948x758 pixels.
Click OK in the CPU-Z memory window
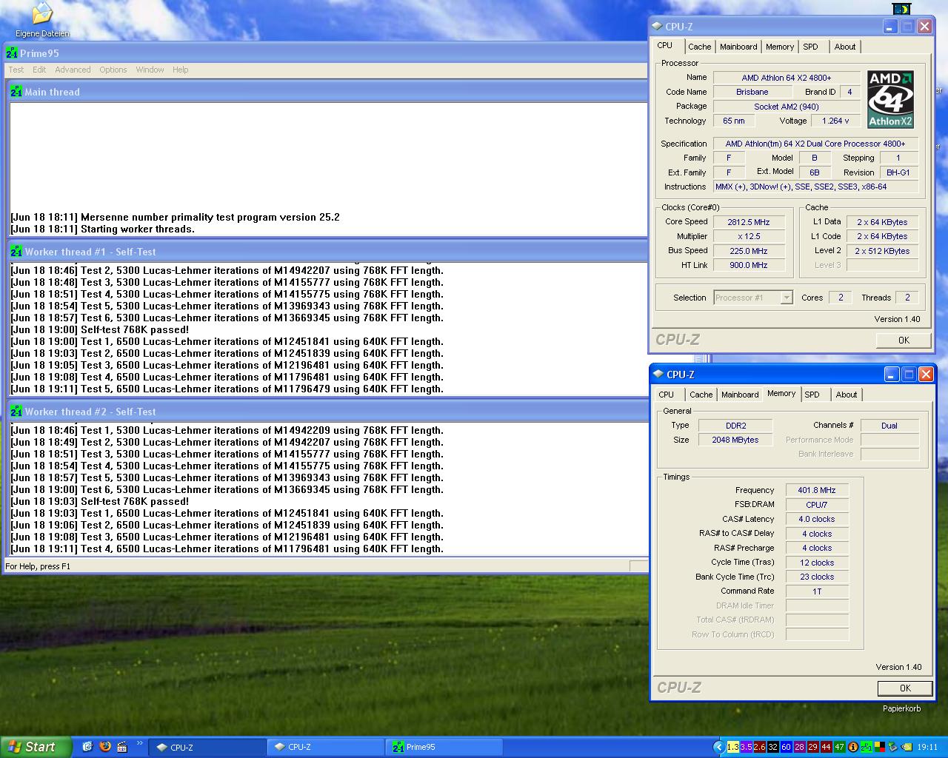905,688
